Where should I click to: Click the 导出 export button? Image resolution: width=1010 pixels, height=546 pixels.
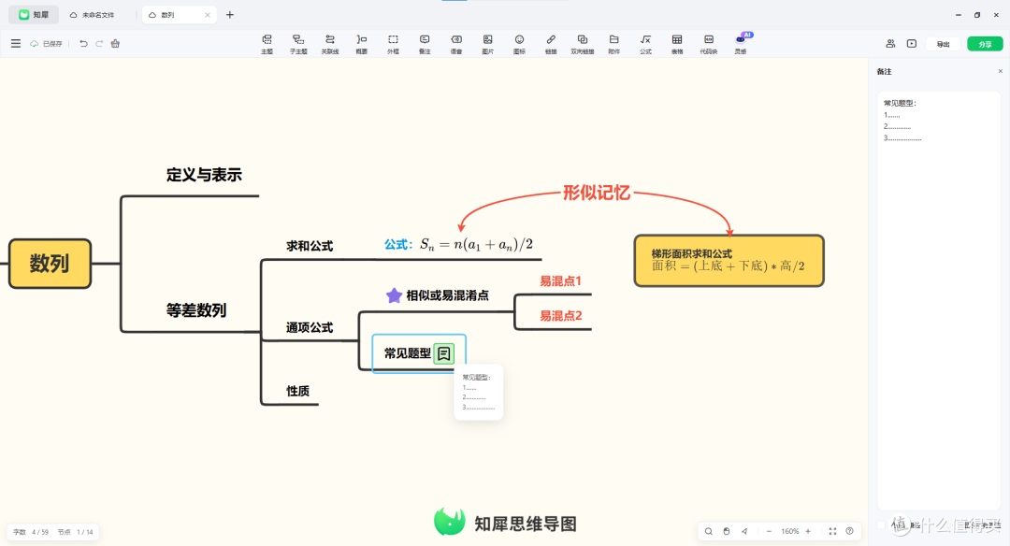click(x=943, y=44)
